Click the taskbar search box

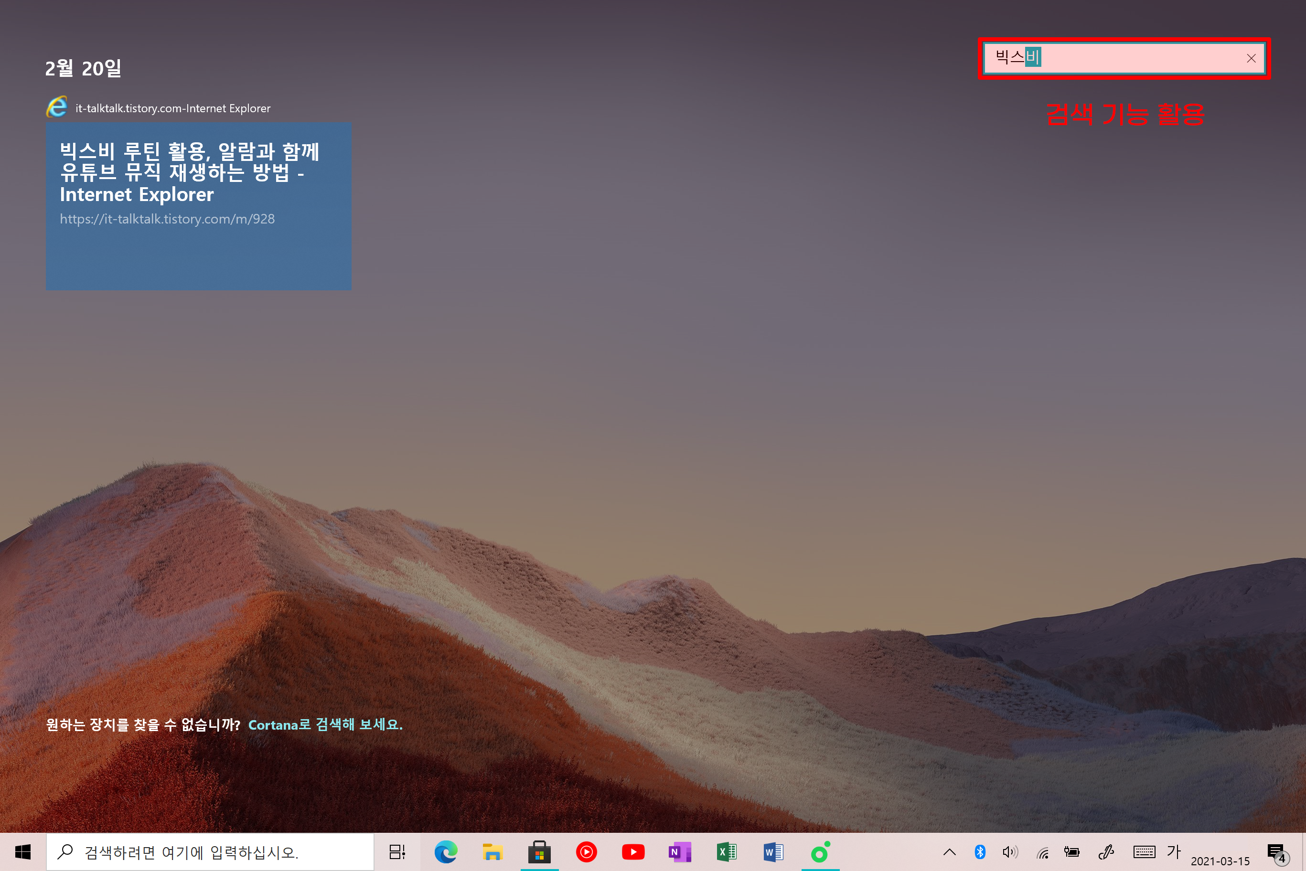(x=210, y=851)
